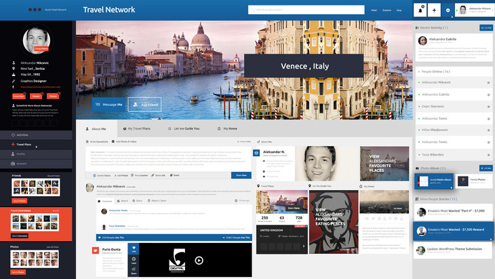The image size is (495, 279).
Task: Click the orange Travel Plans badge button
Action: tap(18, 96)
